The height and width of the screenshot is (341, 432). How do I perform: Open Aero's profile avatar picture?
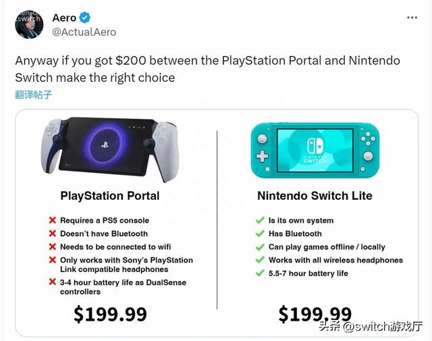click(29, 24)
